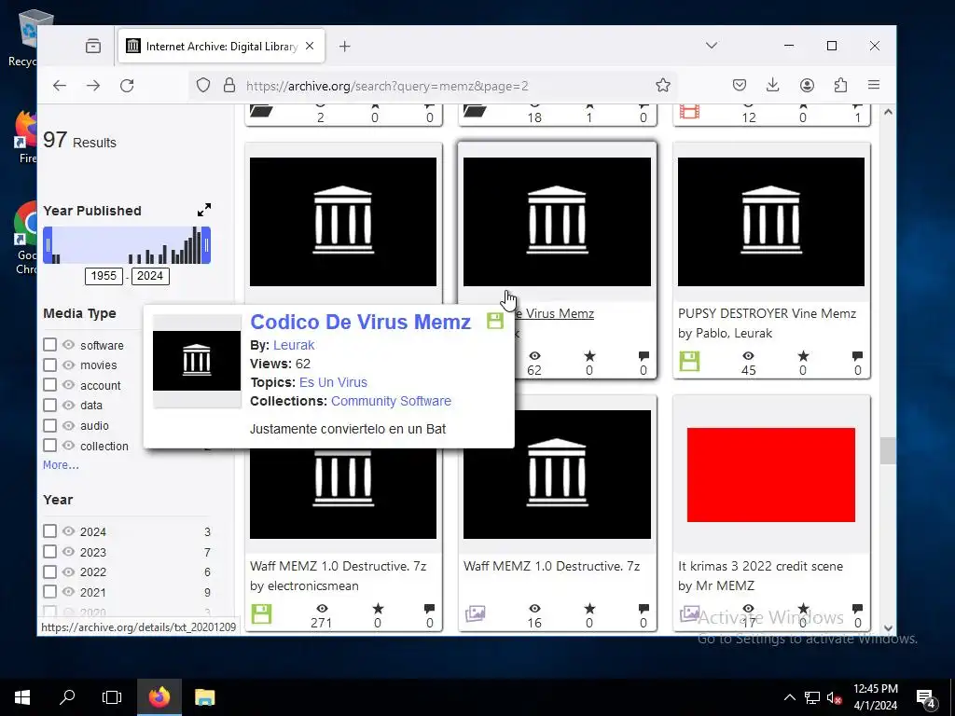Toggle the eye icon beside year 2023

point(69,551)
